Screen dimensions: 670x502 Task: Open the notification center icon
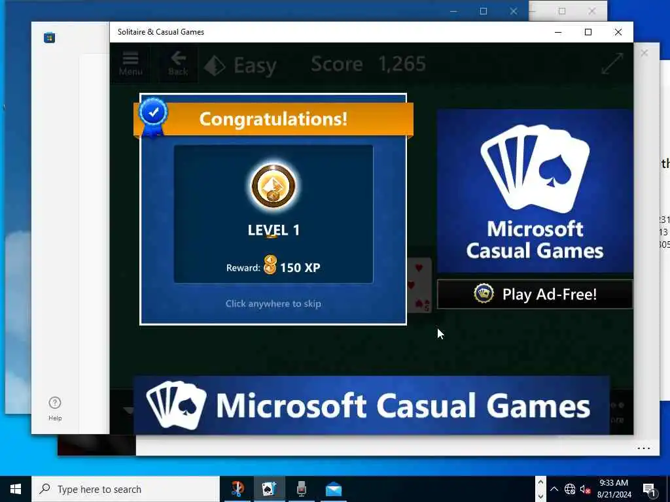pyautogui.click(x=649, y=490)
